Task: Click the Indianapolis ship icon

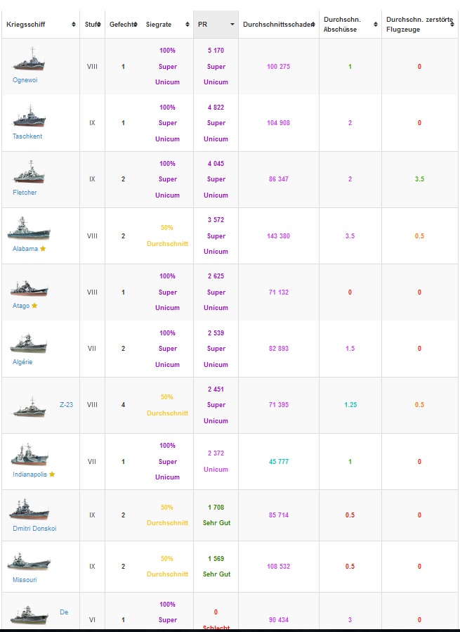Action: [29, 455]
